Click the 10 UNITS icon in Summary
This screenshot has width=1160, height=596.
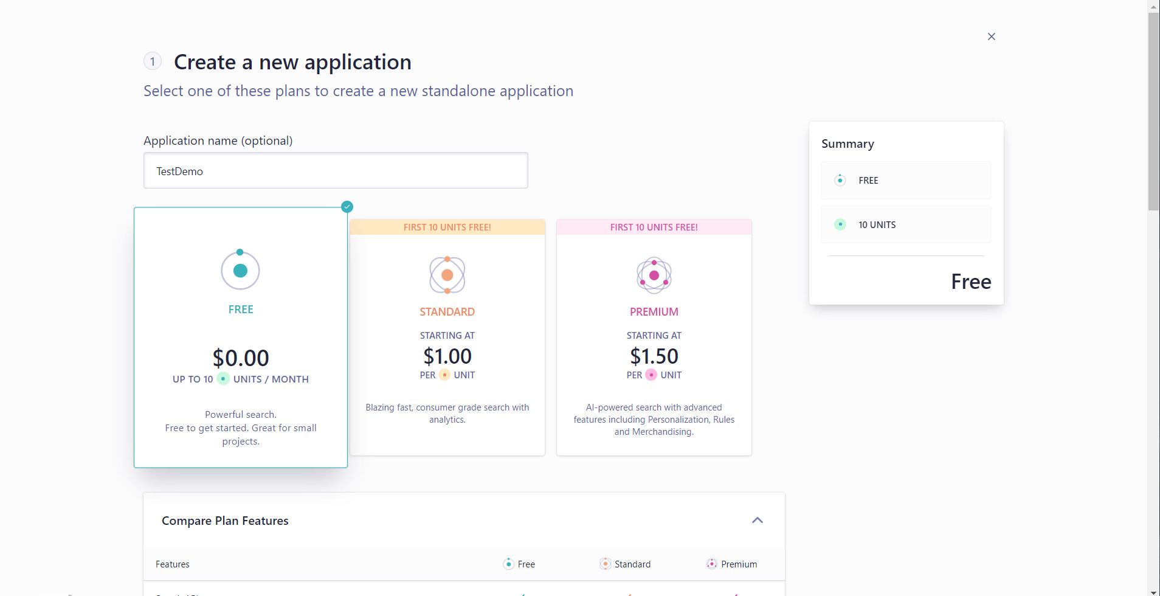tap(840, 224)
